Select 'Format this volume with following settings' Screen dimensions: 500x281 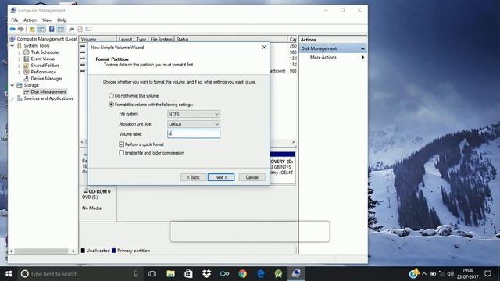tap(111, 105)
